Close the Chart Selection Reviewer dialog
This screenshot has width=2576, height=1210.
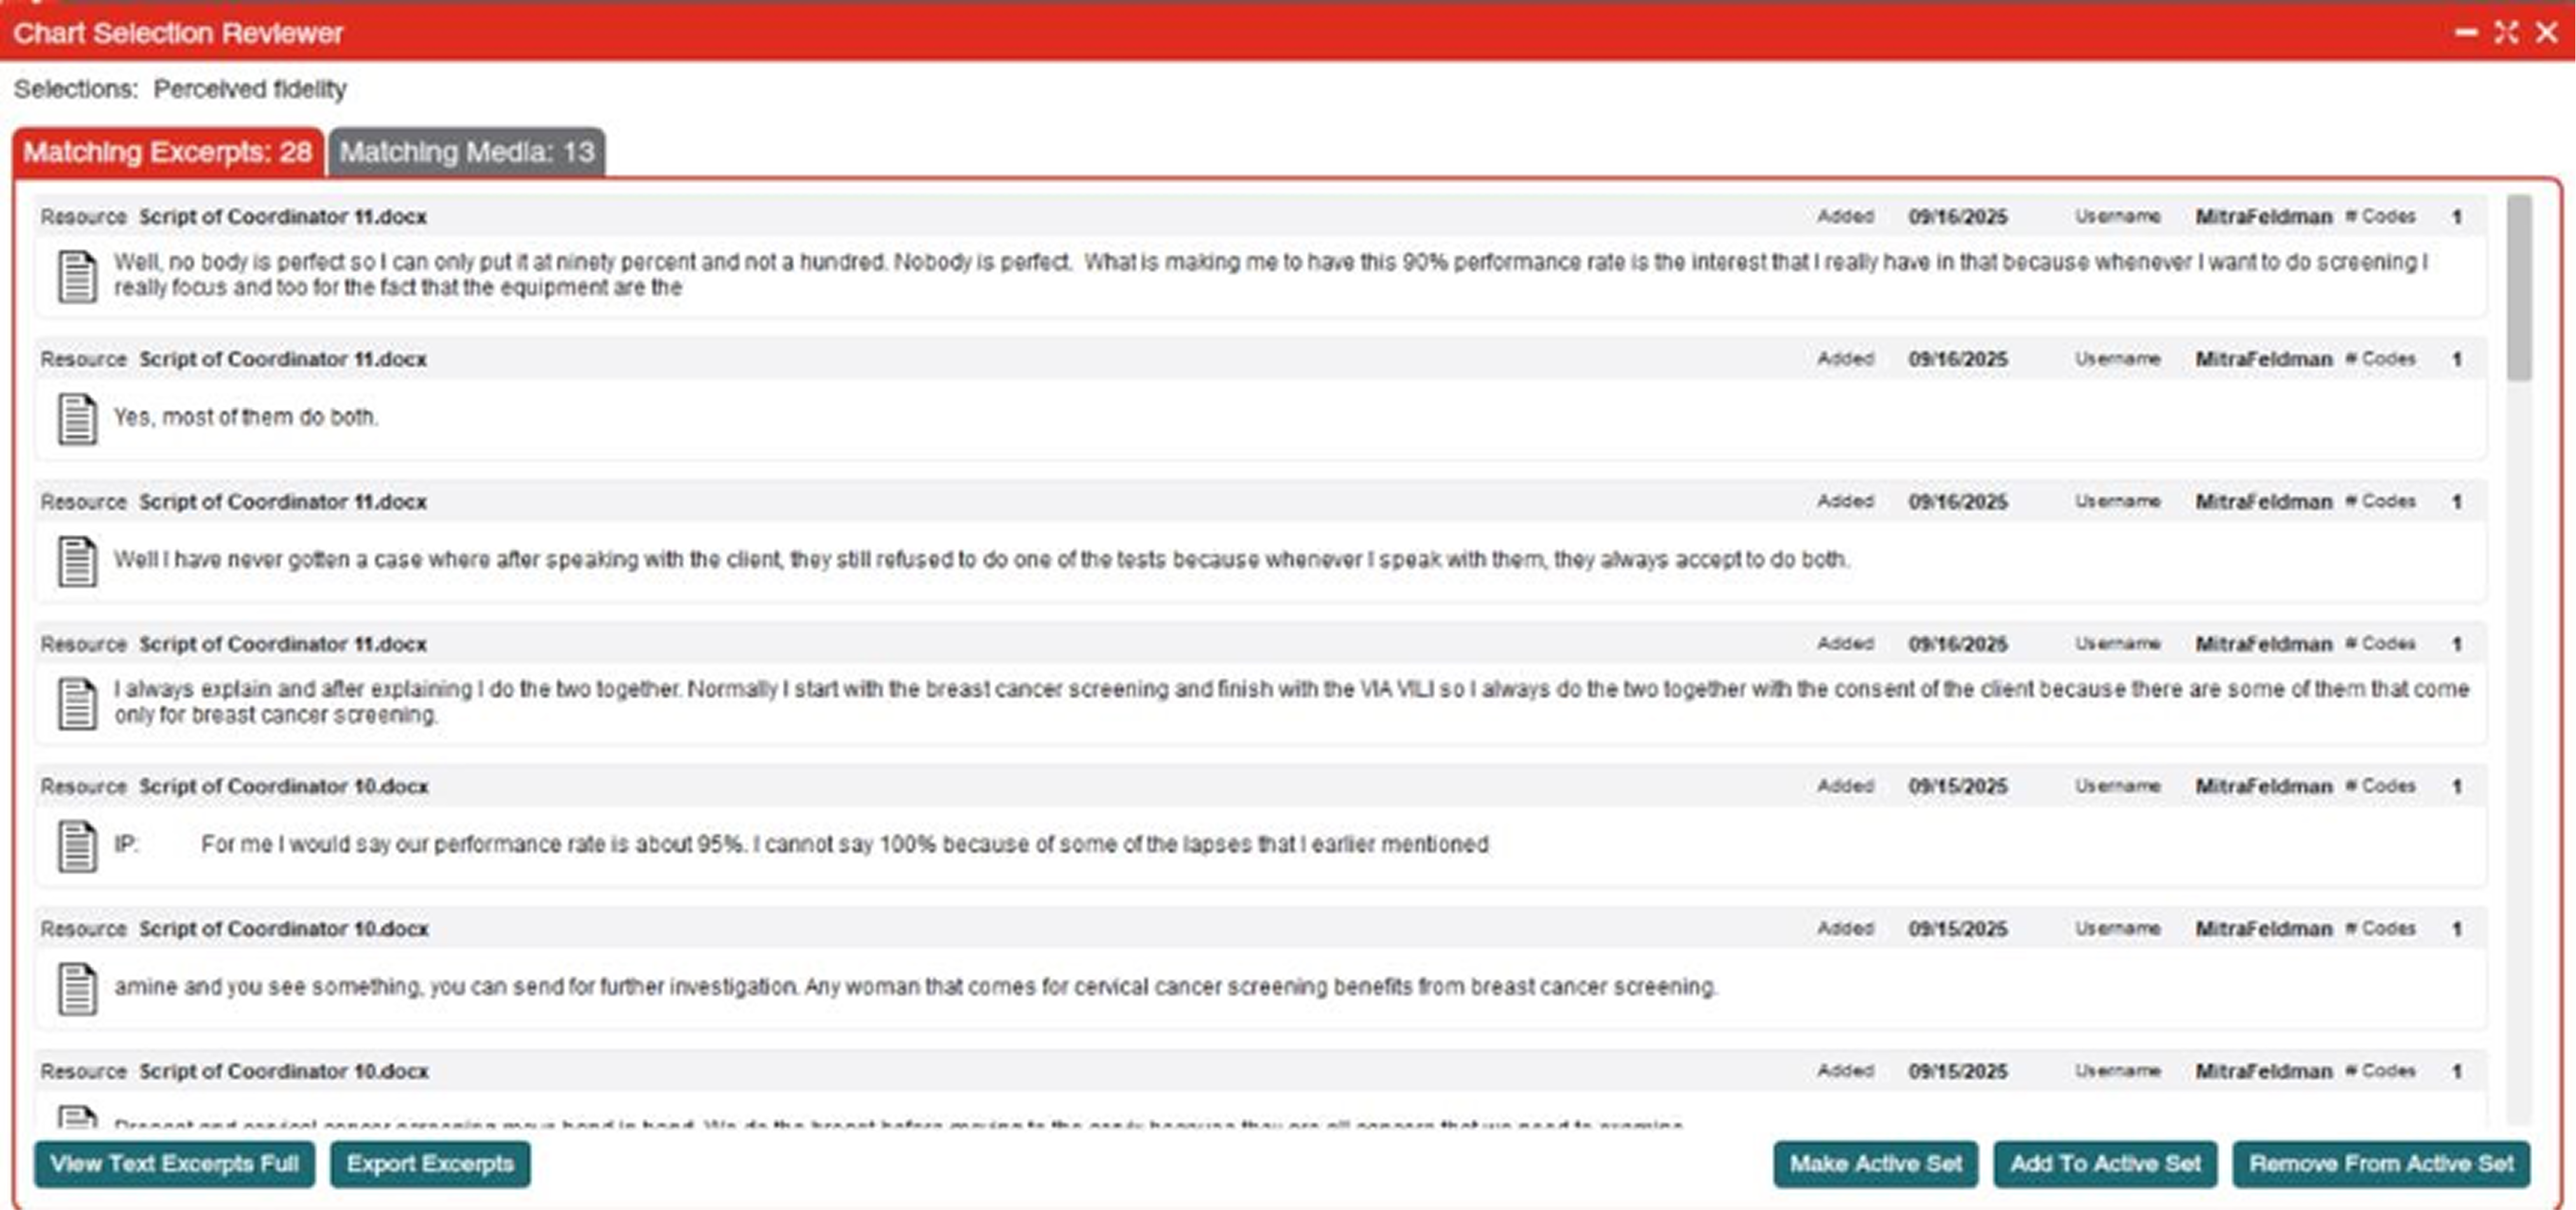[x=2546, y=32]
